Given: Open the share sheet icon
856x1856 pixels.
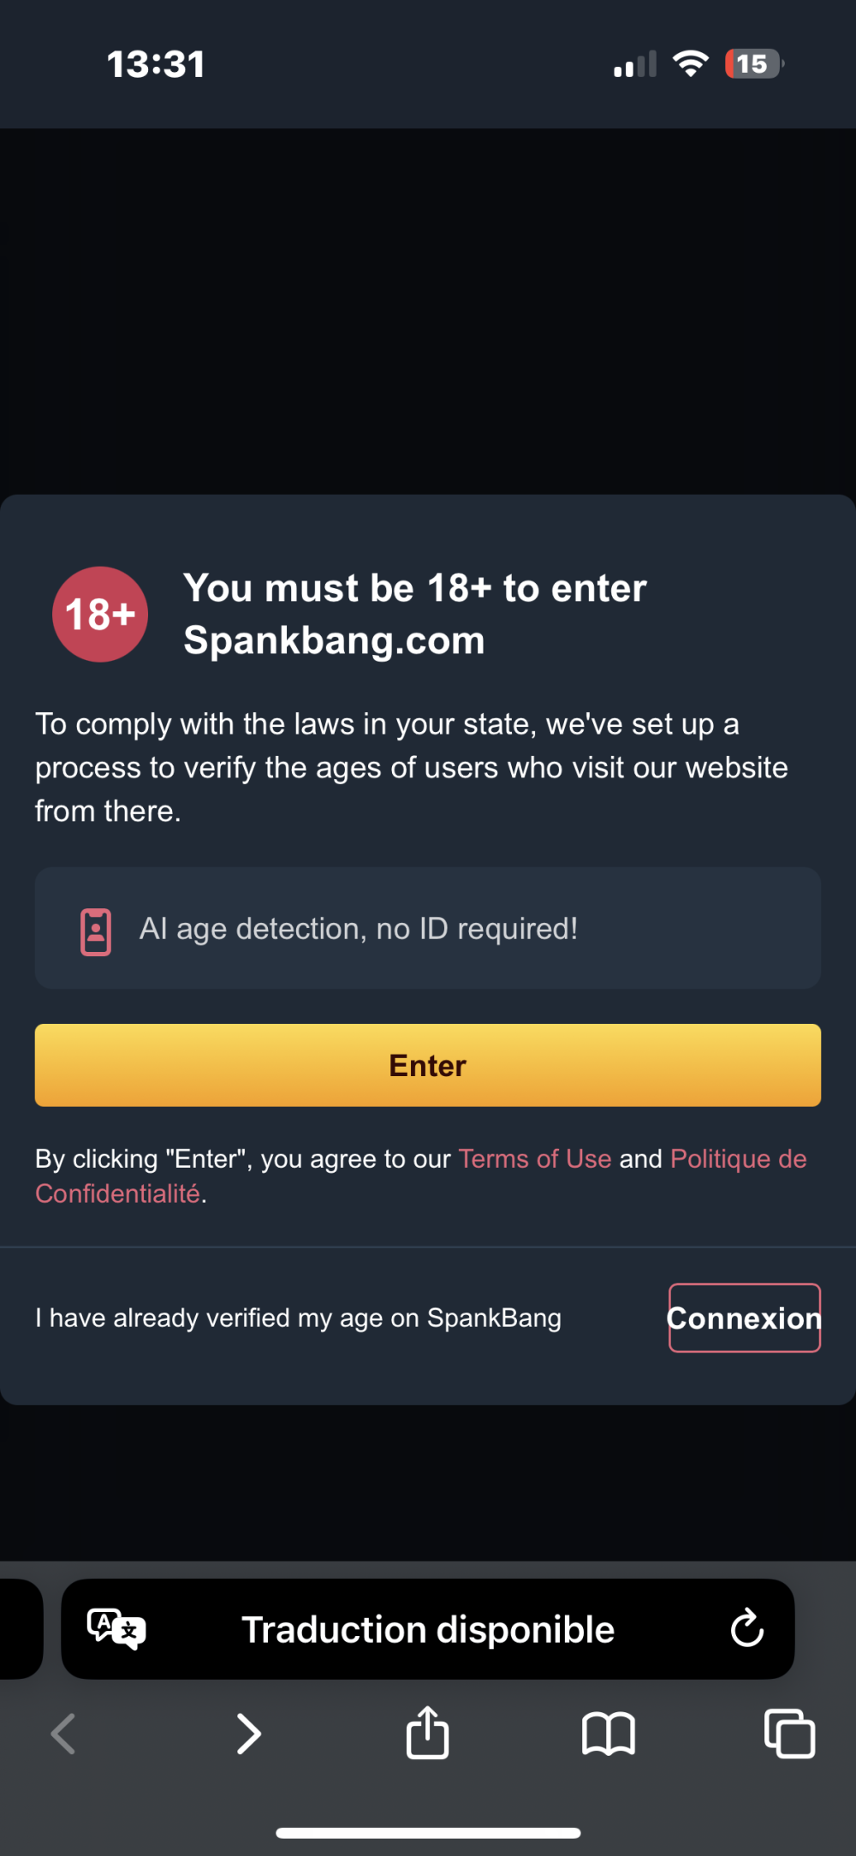Looking at the screenshot, I should (427, 1732).
